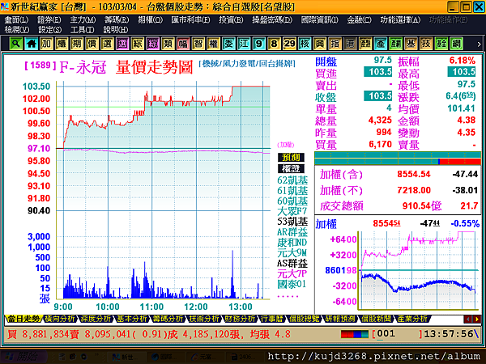The height and width of the screenshot is (364, 486).
Task: Open the 操盤密碼(D) menu
Action: point(272,20)
